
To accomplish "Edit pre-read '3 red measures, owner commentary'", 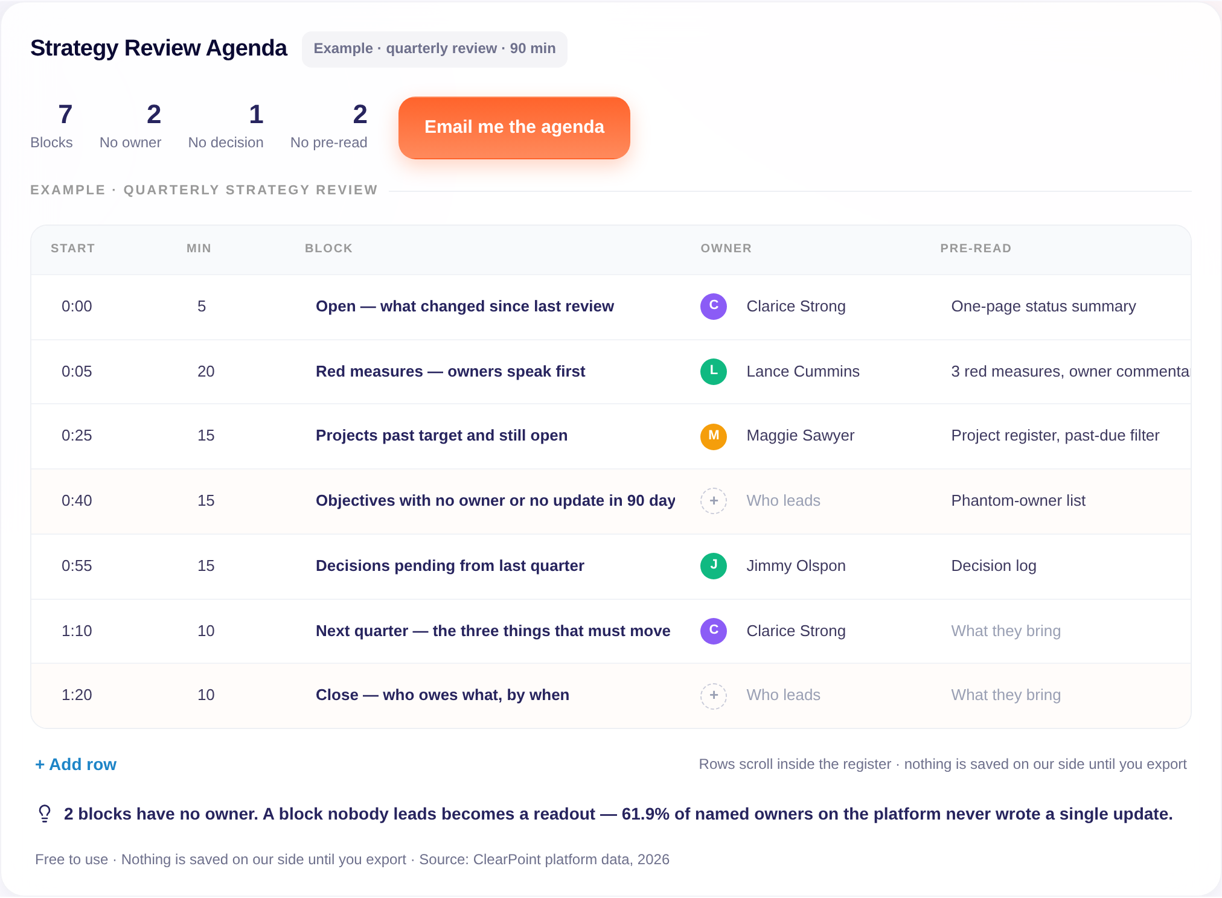I will (1070, 372).
